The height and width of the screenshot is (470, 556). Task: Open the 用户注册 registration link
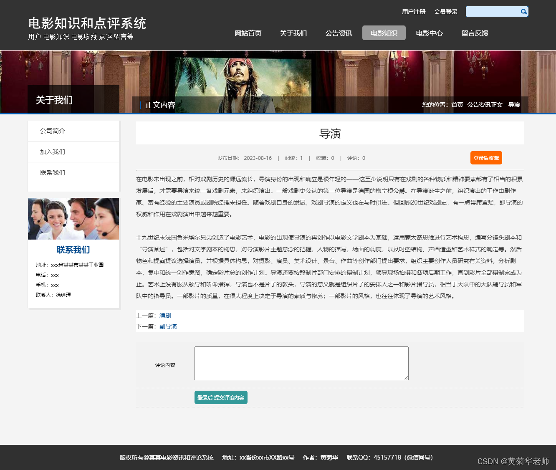414,12
